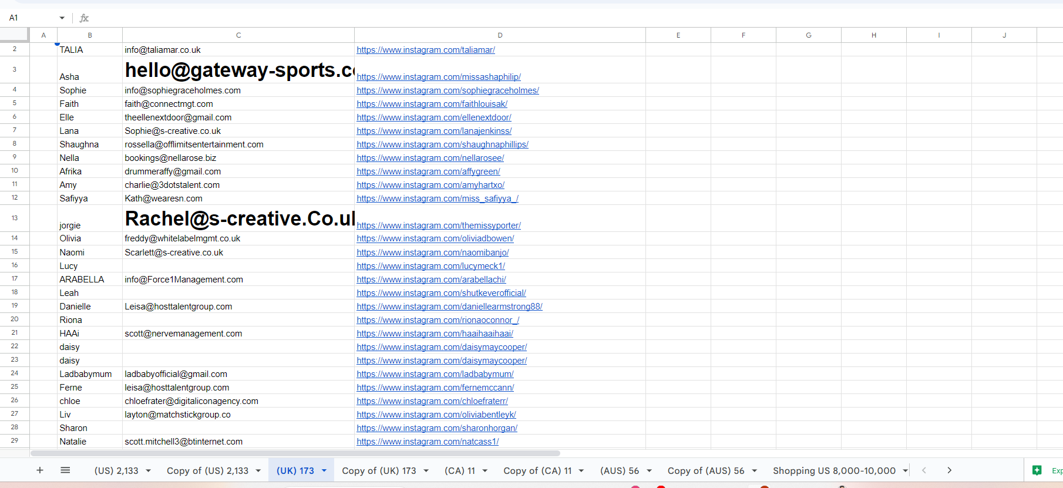Select the (UK) 173 sheet tab
Viewport: 1063px width, 488px height.
click(x=295, y=471)
